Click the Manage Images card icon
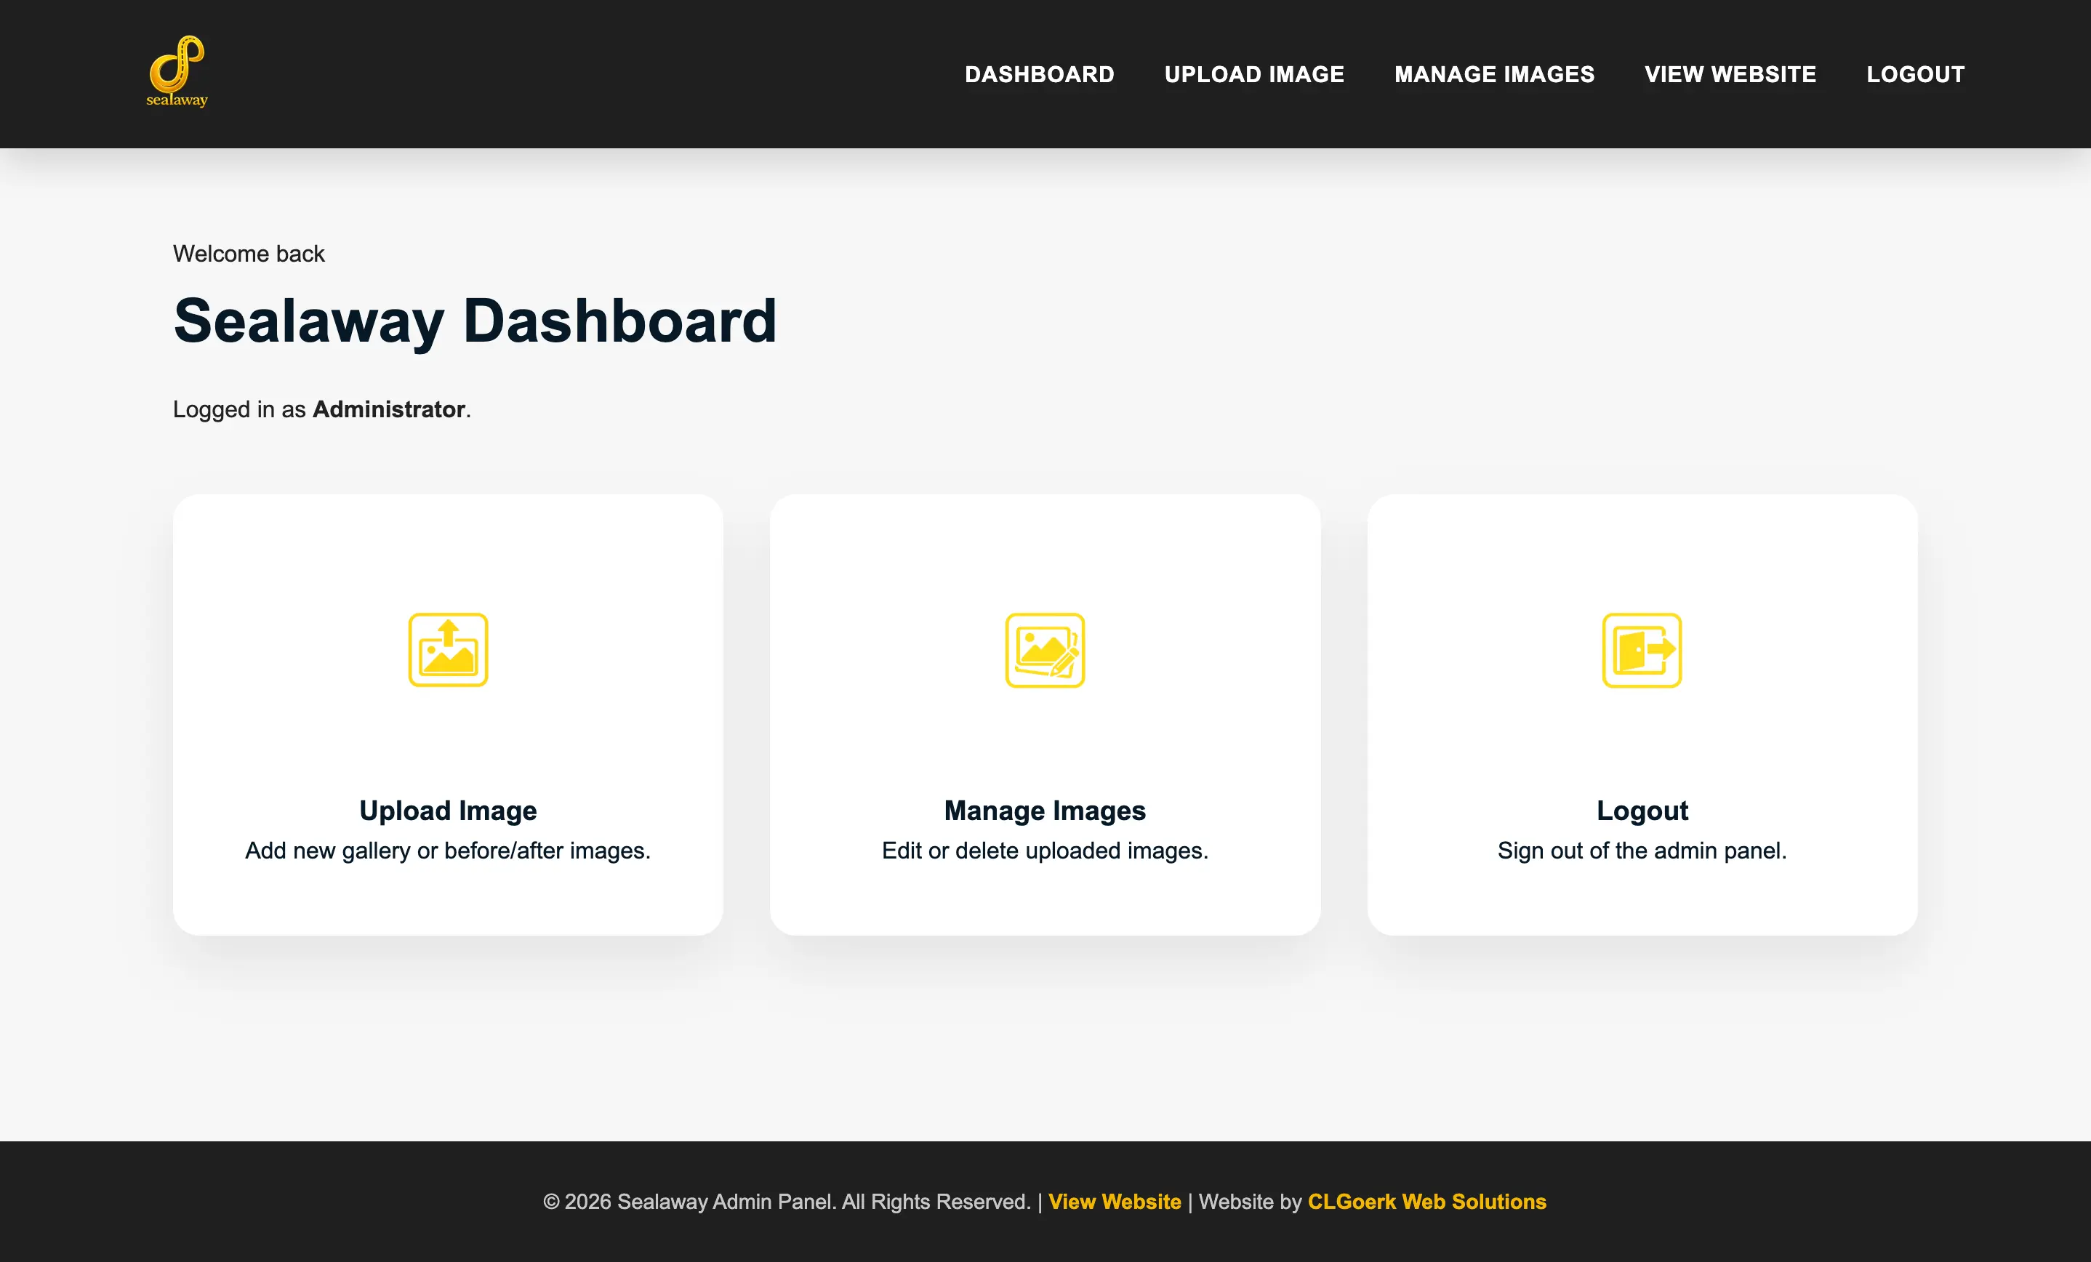 pyautogui.click(x=1045, y=649)
